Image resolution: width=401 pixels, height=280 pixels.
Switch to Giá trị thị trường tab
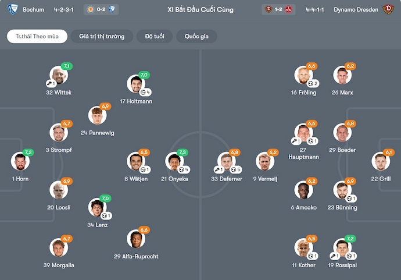coord(102,36)
